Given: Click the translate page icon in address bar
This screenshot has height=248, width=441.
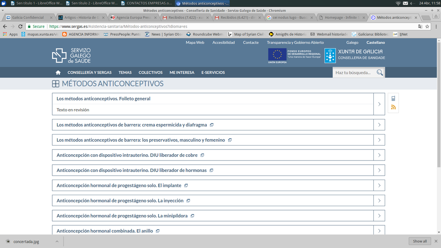Looking at the screenshot, I should click(420, 26).
